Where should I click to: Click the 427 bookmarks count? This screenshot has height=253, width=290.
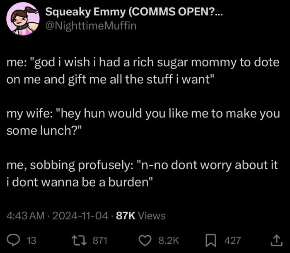pyautogui.click(x=232, y=241)
